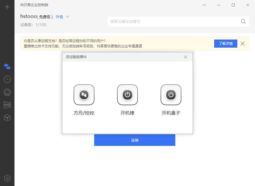Open the support headset icon in sidebar
This screenshot has width=255, height=186.
click(7, 92)
